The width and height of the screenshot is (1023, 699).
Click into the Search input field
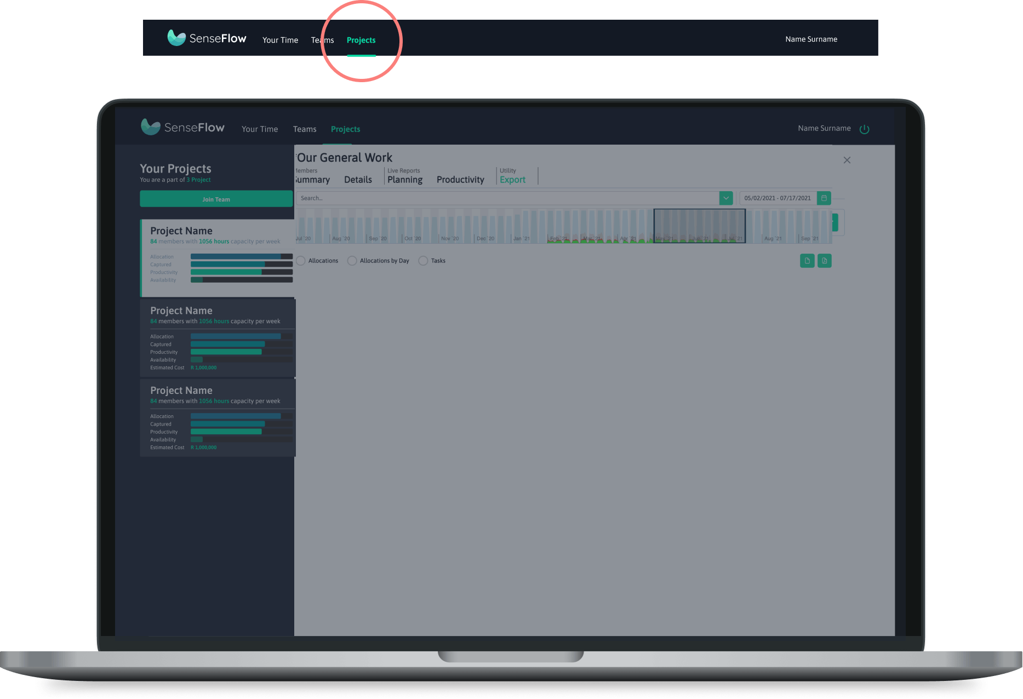pos(507,198)
